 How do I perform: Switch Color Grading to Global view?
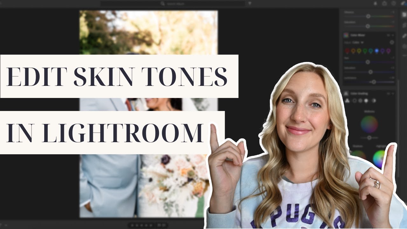374,101
